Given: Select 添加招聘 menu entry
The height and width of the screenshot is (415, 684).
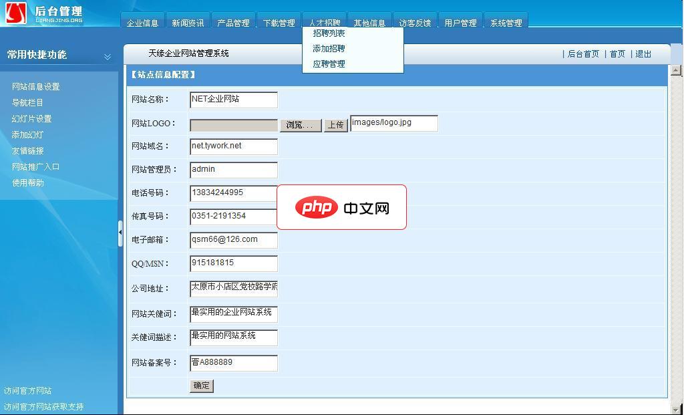Looking at the screenshot, I should tap(330, 47).
